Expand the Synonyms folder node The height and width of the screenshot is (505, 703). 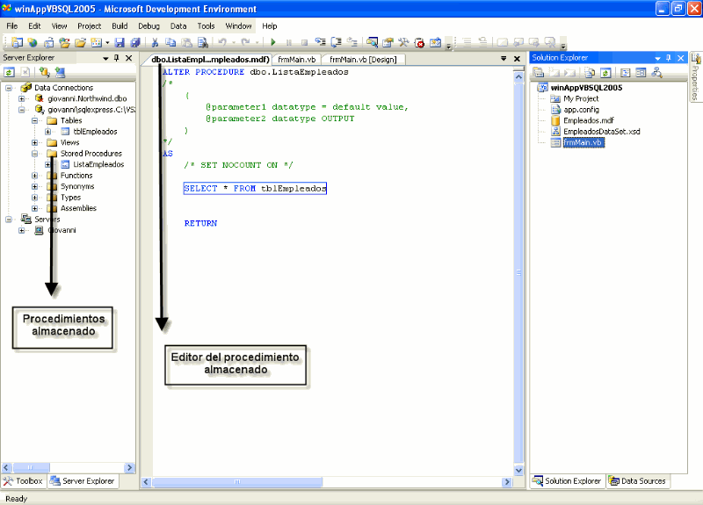(34, 186)
